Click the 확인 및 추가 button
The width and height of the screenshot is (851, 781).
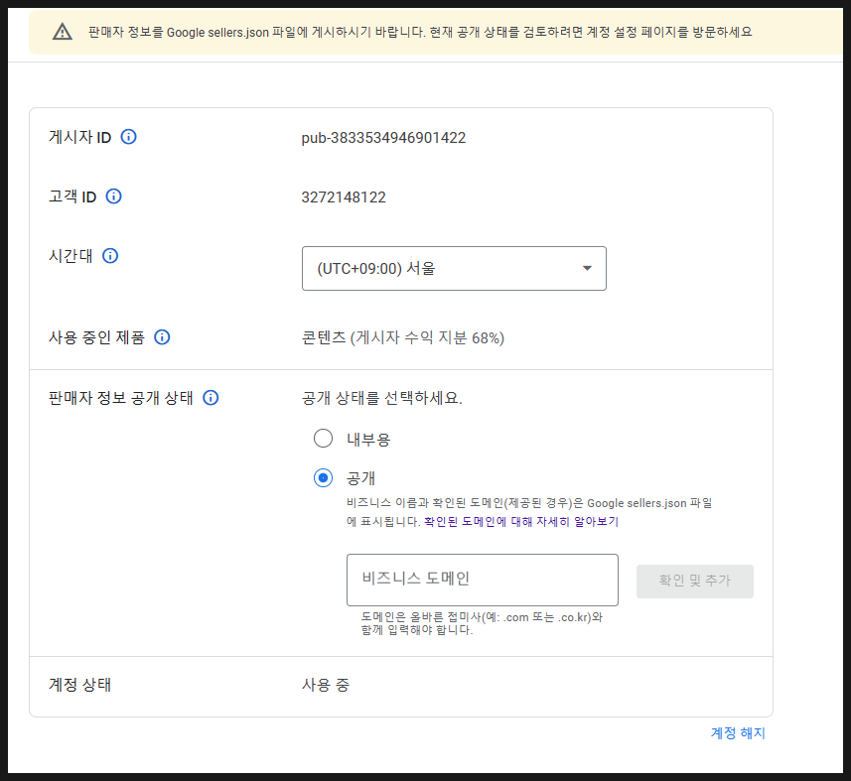[695, 581]
